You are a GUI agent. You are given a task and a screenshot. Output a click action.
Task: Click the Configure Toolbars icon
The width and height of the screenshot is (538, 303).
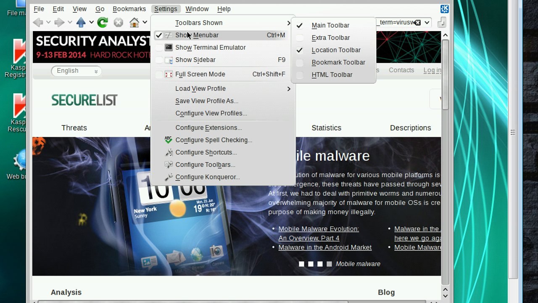click(169, 165)
